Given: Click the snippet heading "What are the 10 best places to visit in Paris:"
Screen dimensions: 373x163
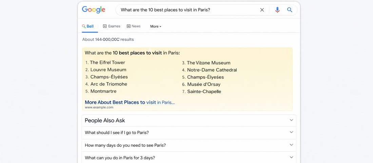Looking at the screenshot, I should point(132,53).
